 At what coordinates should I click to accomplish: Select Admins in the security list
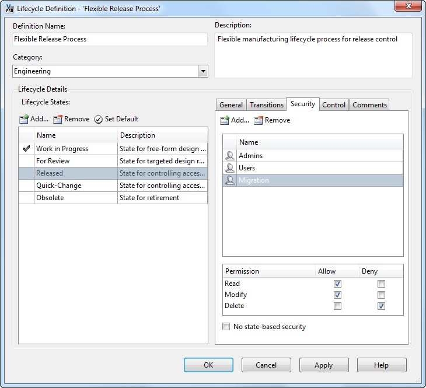click(313, 156)
